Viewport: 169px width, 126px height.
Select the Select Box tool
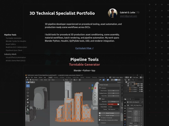[28, 86]
